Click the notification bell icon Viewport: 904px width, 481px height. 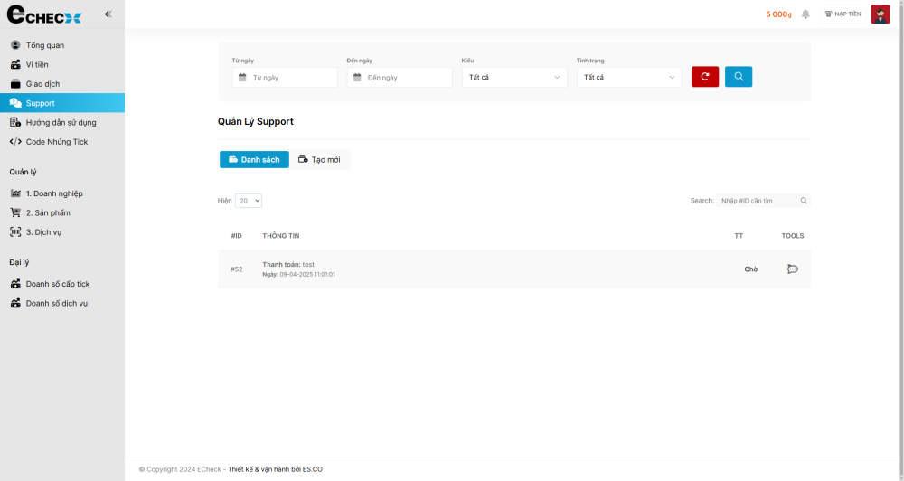point(805,14)
